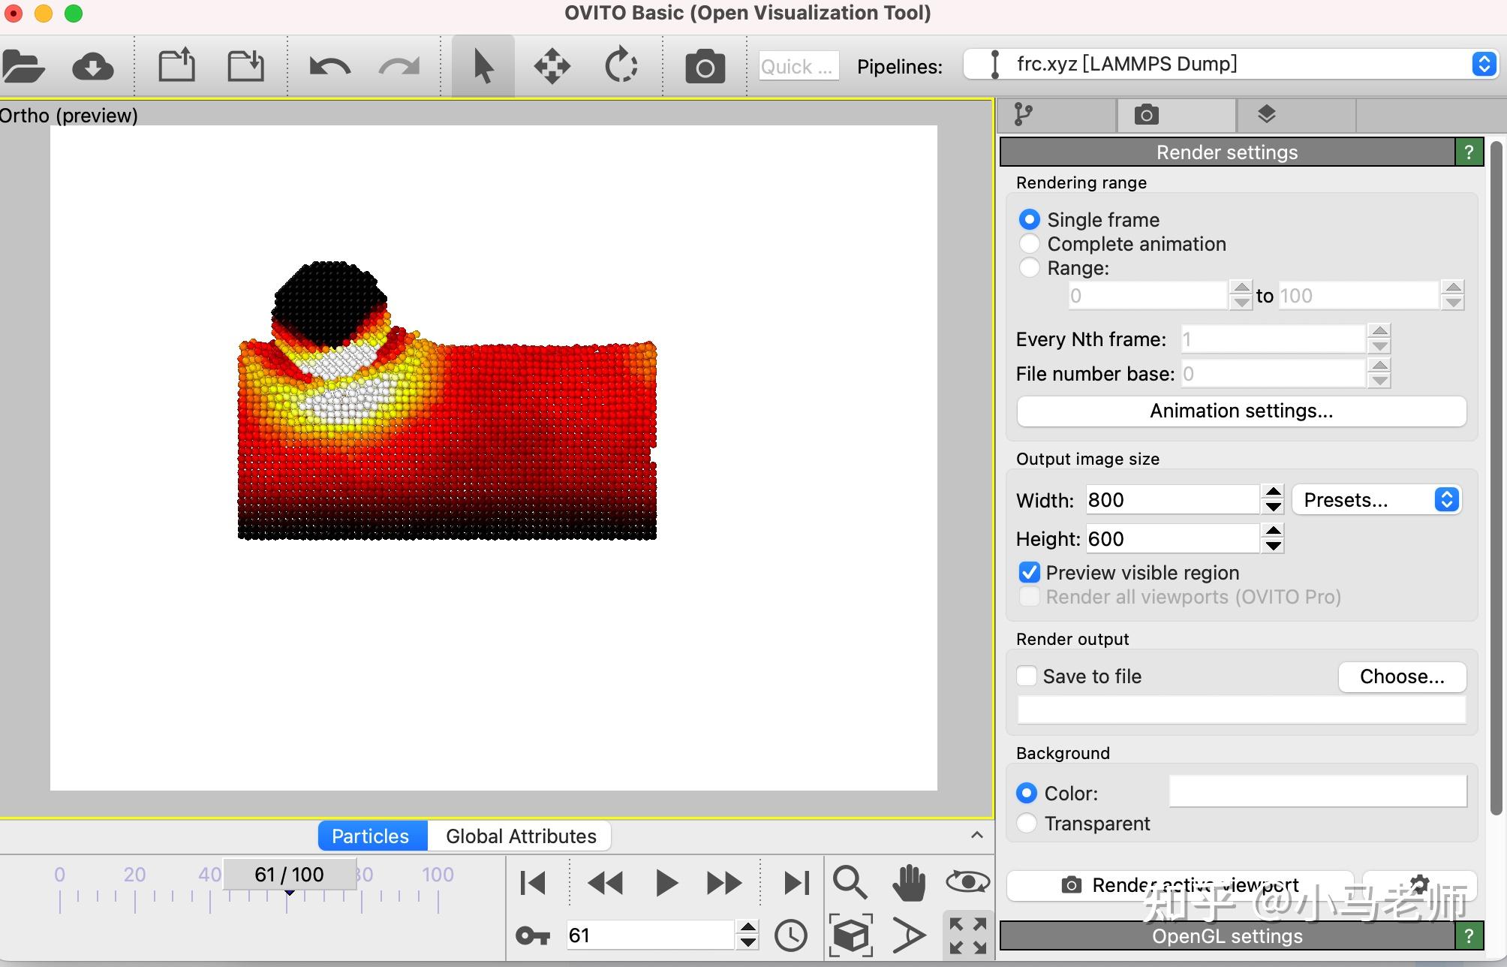The image size is (1507, 967).
Task: Select the move mode crosshair-arrows tool
Action: 552,66
